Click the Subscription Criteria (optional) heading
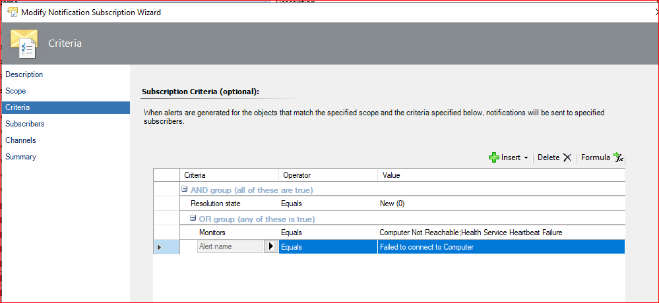Viewport: 659px width, 303px height. (201, 91)
